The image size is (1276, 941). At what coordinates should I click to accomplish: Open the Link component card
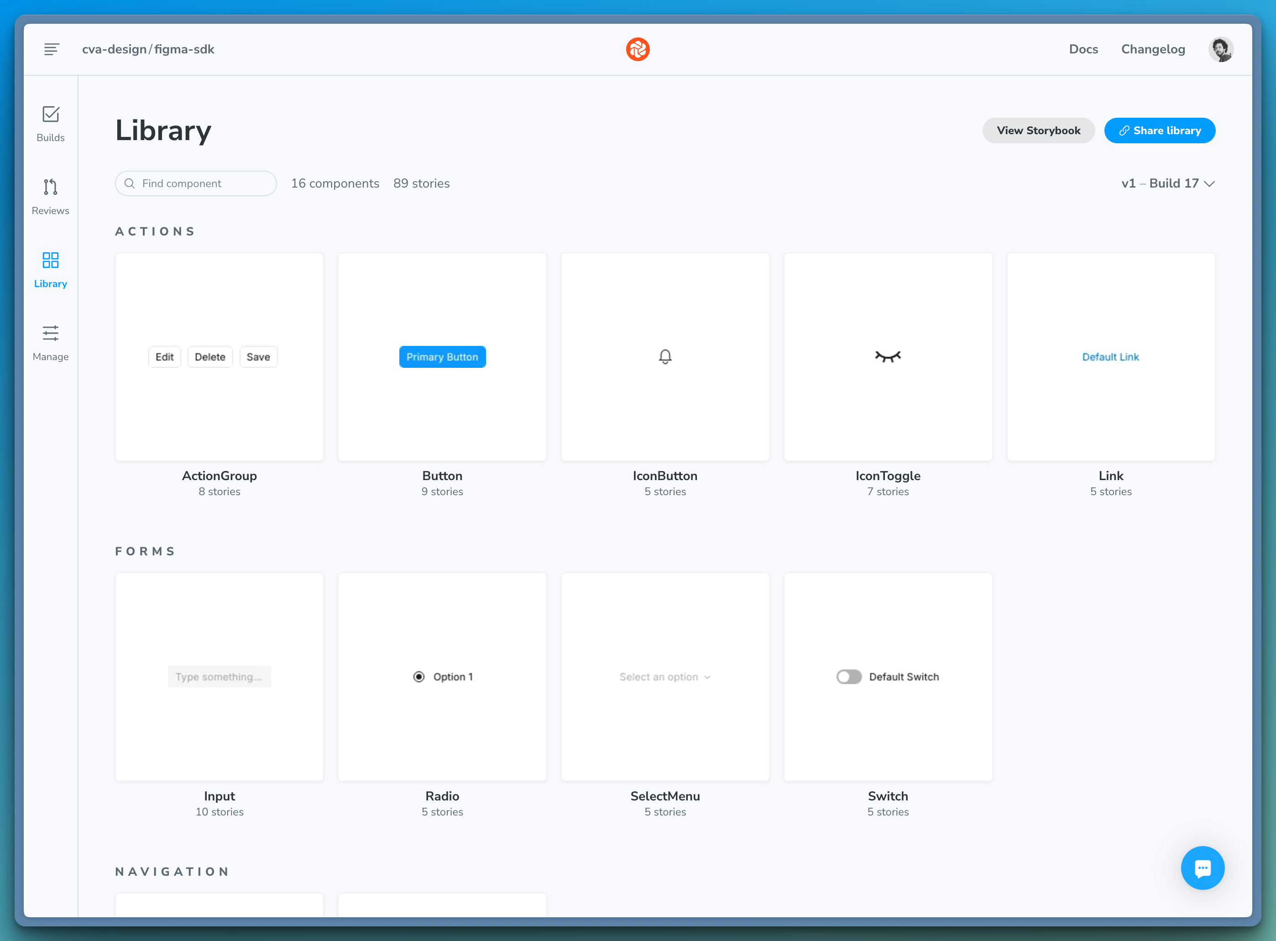(x=1110, y=357)
